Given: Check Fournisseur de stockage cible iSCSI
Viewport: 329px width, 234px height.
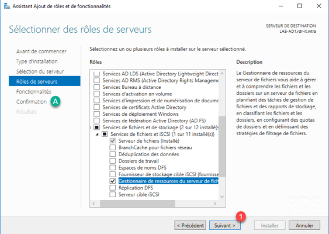Looking at the screenshot, I should coord(112,174).
